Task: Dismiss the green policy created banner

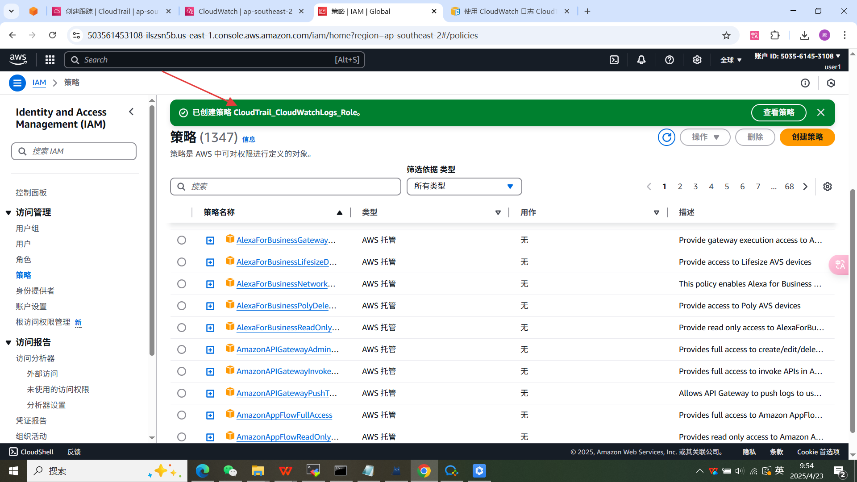Action: [821, 112]
